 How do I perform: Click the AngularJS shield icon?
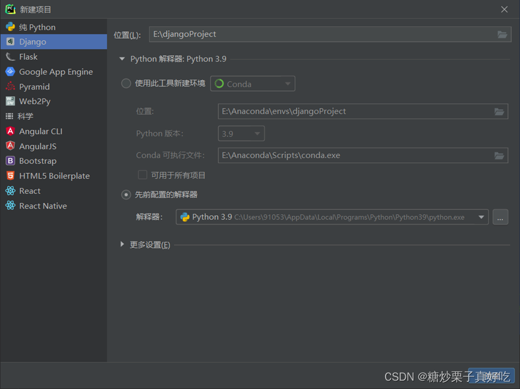(10, 146)
